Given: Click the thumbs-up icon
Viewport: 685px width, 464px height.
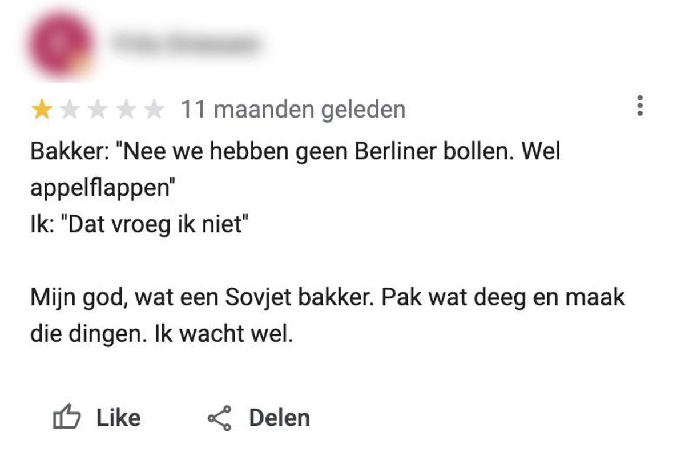Looking at the screenshot, I should [x=67, y=418].
